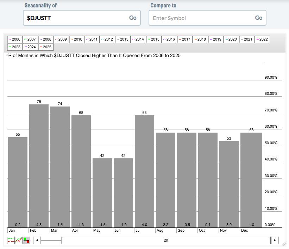Click the July bar showing 68
Viewport: 289px width, 249px height.
144,171
